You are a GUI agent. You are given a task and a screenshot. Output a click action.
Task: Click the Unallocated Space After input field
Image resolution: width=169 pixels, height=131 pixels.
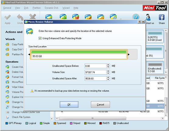[x=96, y=79]
